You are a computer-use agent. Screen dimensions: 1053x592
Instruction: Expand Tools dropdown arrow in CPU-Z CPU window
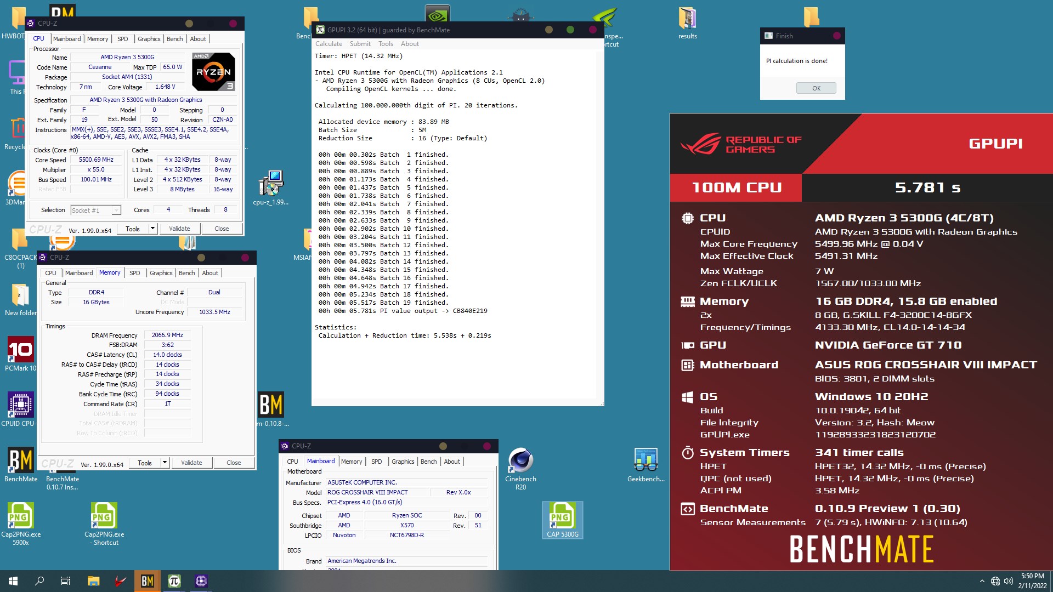(152, 229)
